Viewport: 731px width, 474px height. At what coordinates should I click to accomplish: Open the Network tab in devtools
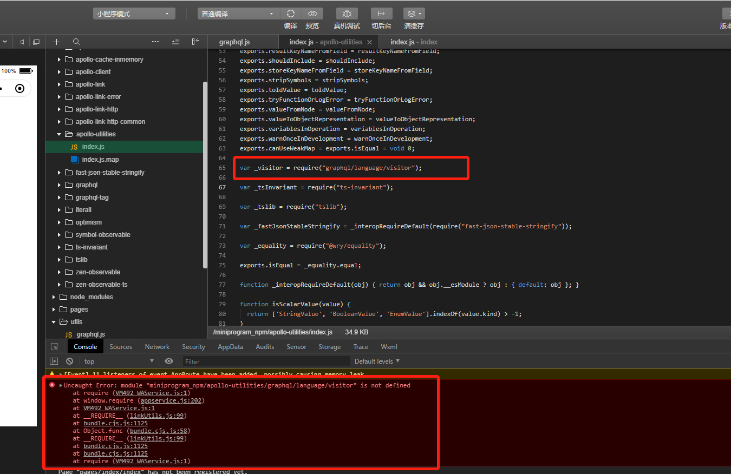157,347
